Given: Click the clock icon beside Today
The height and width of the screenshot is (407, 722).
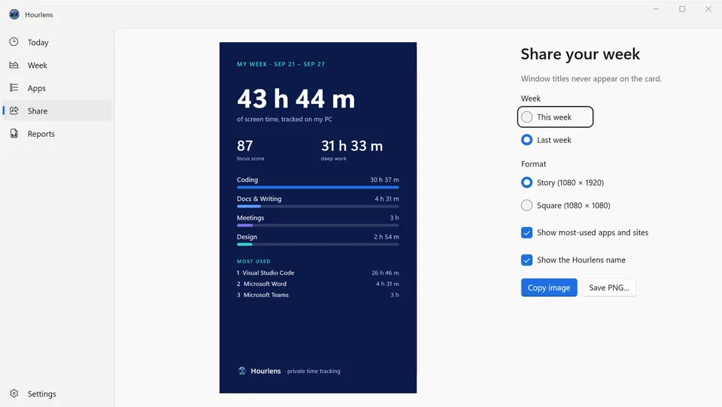Looking at the screenshot, I should coord(14,42).
